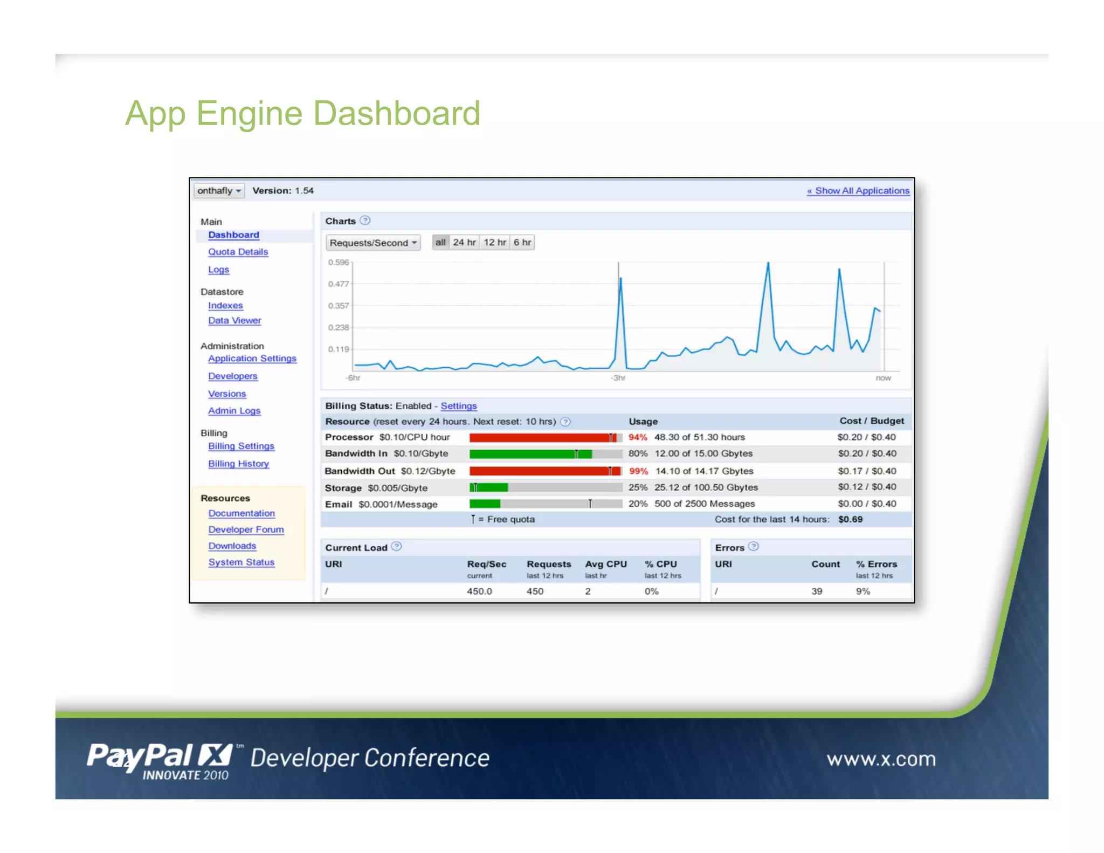Click the Avg CPU column header
This screenshot has height=853, width=1104.
[606, 564]
